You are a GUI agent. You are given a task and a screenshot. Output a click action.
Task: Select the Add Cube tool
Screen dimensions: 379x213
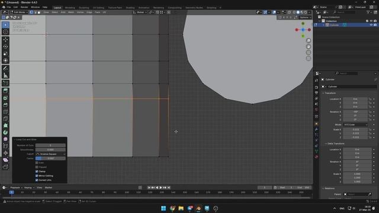(5, 83)
